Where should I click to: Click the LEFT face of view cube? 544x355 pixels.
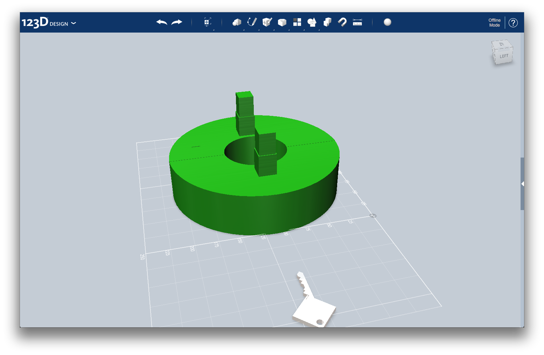[x=504, y=56]
